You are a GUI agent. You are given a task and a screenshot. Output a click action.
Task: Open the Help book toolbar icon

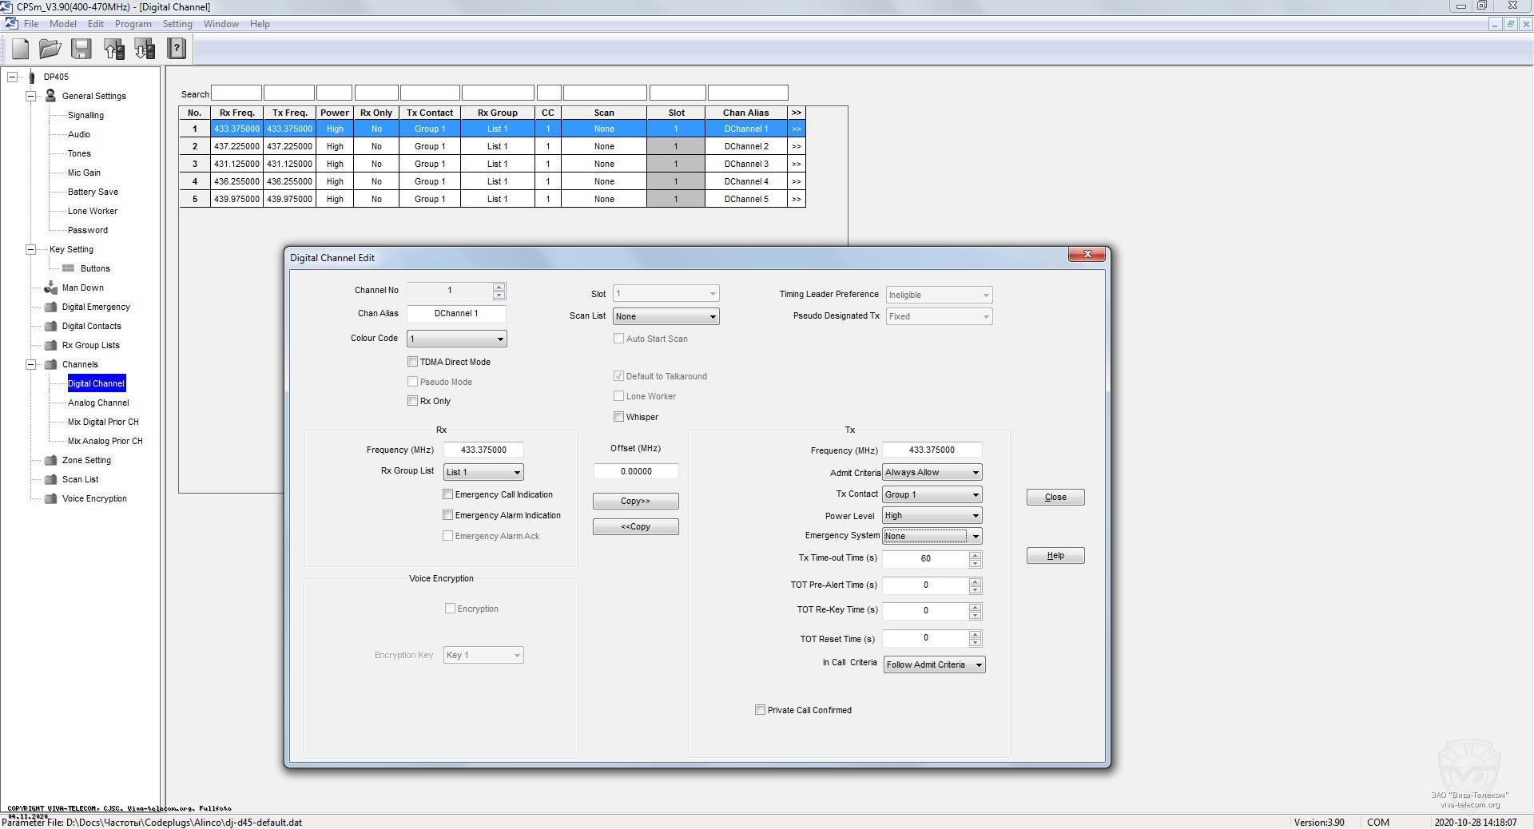[x=177, y=50]
